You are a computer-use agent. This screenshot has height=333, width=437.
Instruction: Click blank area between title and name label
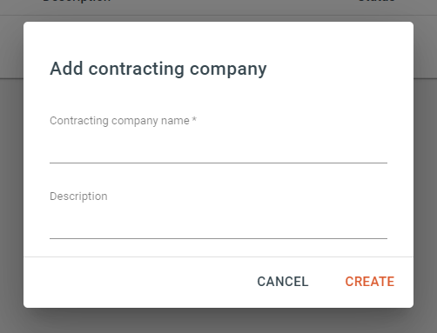(x=218, y=97)
